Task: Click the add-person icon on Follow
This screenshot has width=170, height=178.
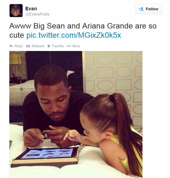Action: pos(141,9)
